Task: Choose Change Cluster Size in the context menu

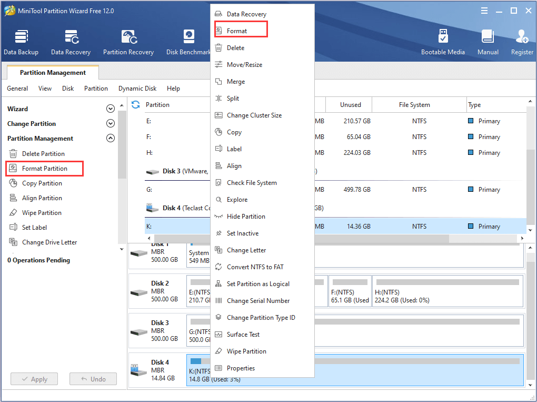Action: [262, 115]
